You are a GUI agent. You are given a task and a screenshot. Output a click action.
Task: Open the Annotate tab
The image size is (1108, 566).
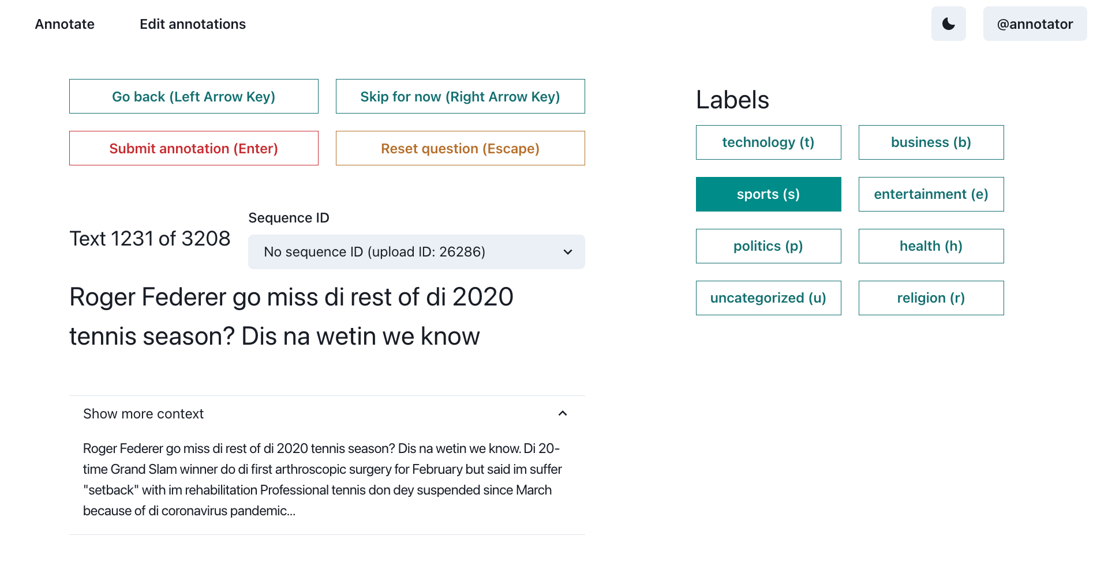pyautogui.click(x=65, y=24)
